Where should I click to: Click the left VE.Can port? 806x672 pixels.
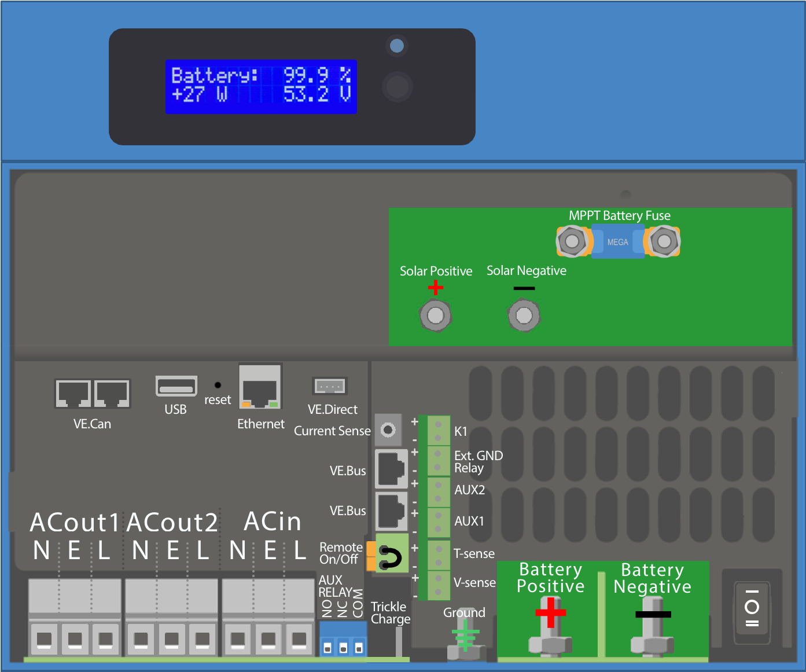pos(73,394)
